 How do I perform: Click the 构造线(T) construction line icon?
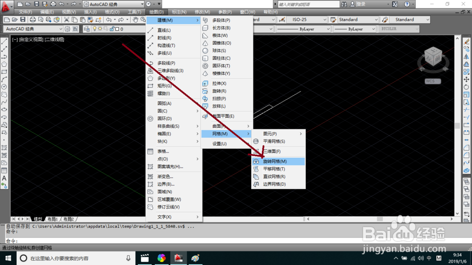click(x=151, y=45)
